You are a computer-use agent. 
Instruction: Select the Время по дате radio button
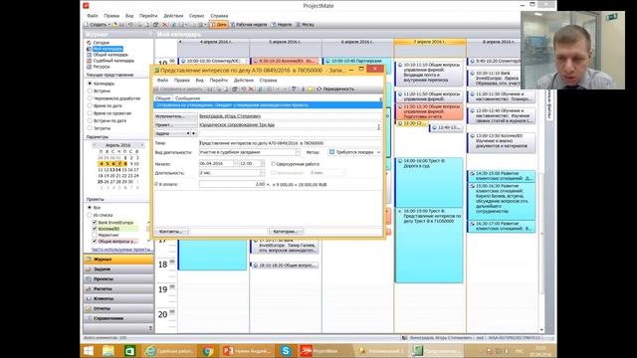point(90,105)
